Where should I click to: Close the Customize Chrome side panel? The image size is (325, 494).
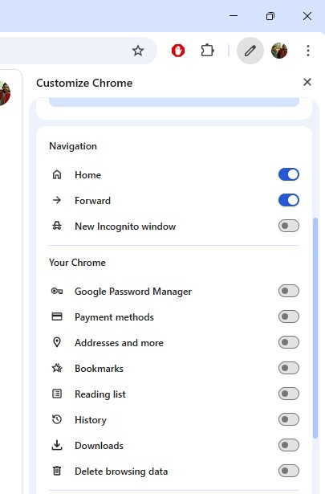307,82
